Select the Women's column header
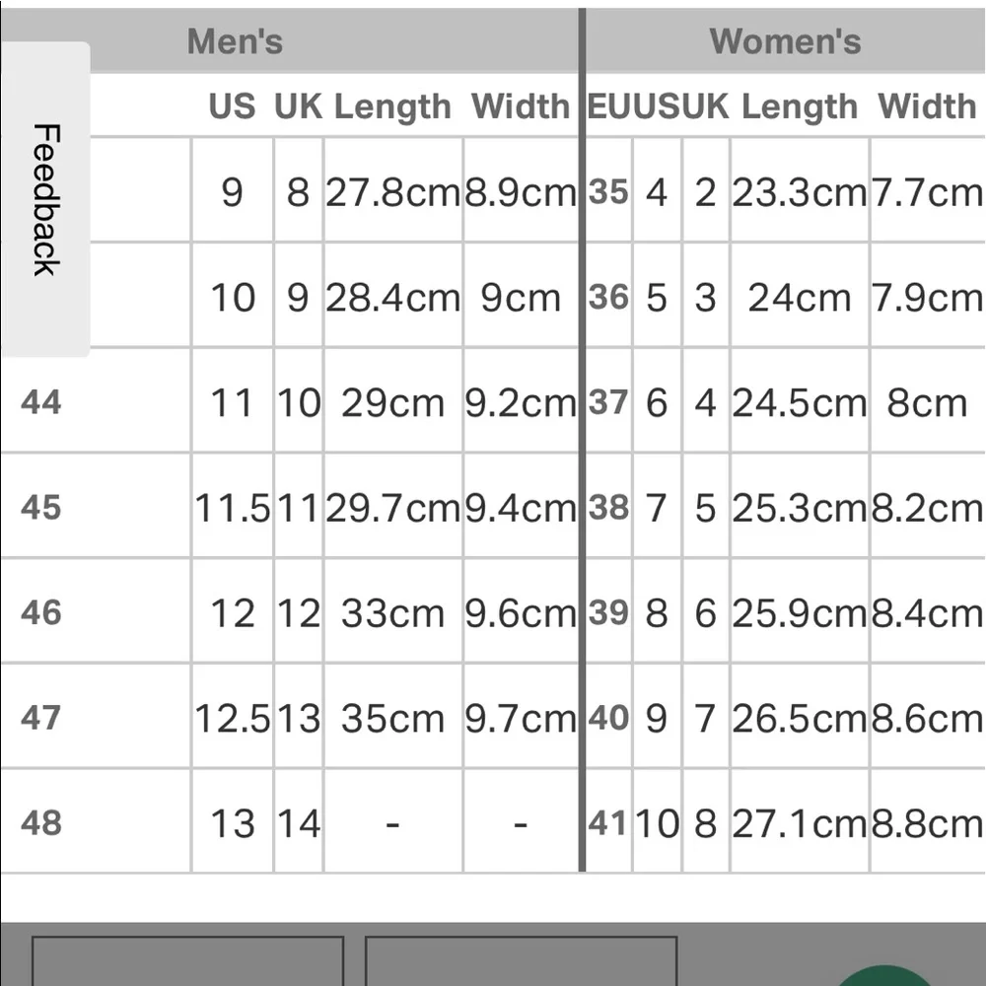The height and width of the screenshot is (986, 986). pos(785,41)
